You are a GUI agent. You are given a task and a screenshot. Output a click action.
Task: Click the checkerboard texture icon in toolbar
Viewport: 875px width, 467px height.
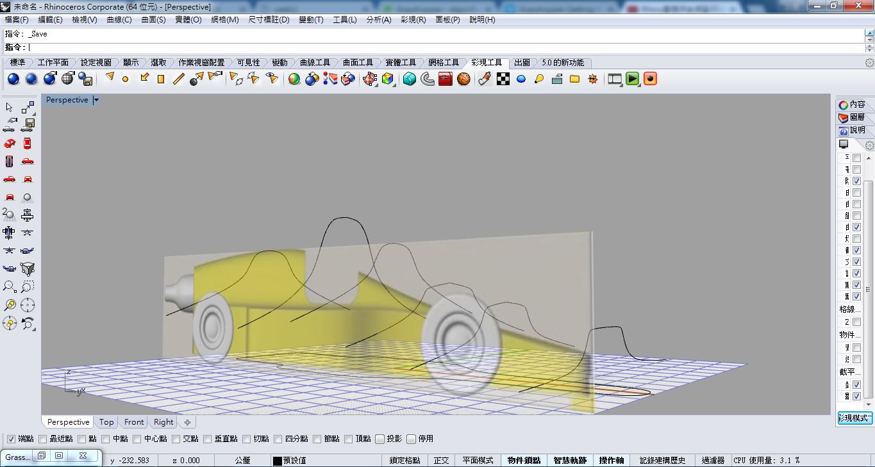pyautogui.click(x=503, y=79)
